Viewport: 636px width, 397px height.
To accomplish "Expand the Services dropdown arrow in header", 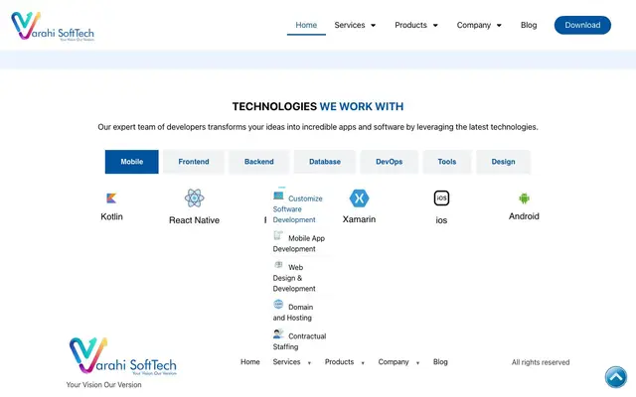I will tap(374, 25).
